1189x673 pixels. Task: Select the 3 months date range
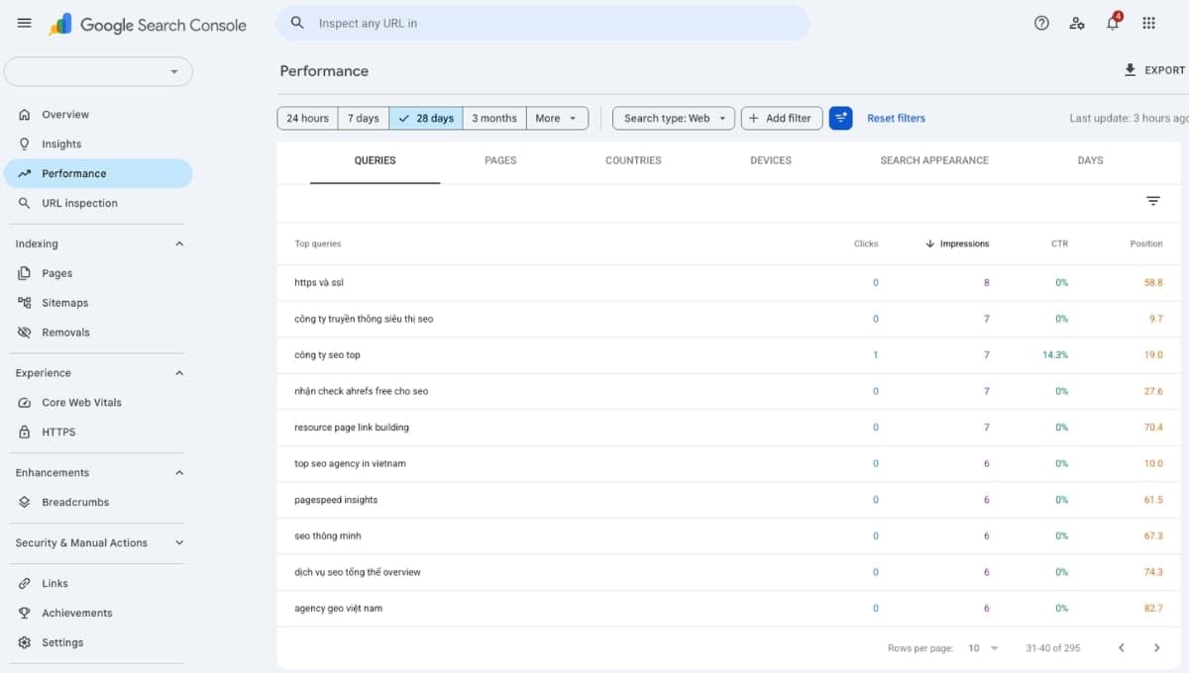coord(494,118)
